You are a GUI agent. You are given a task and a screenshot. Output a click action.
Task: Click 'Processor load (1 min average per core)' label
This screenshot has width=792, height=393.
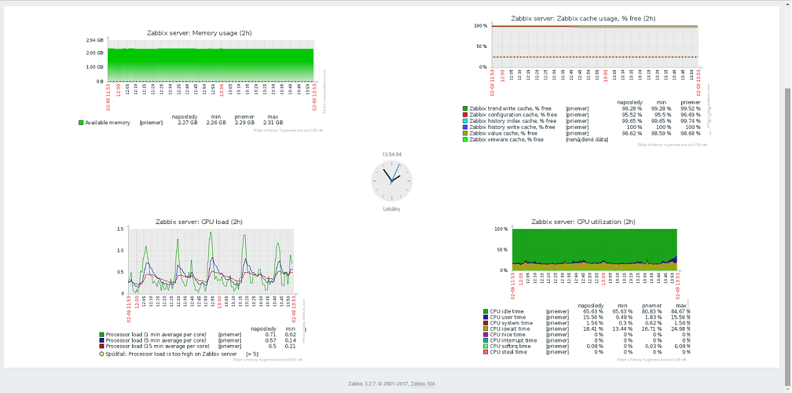tap(156, 334)
